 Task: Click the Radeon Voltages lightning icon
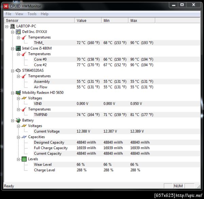pos(24,98)
